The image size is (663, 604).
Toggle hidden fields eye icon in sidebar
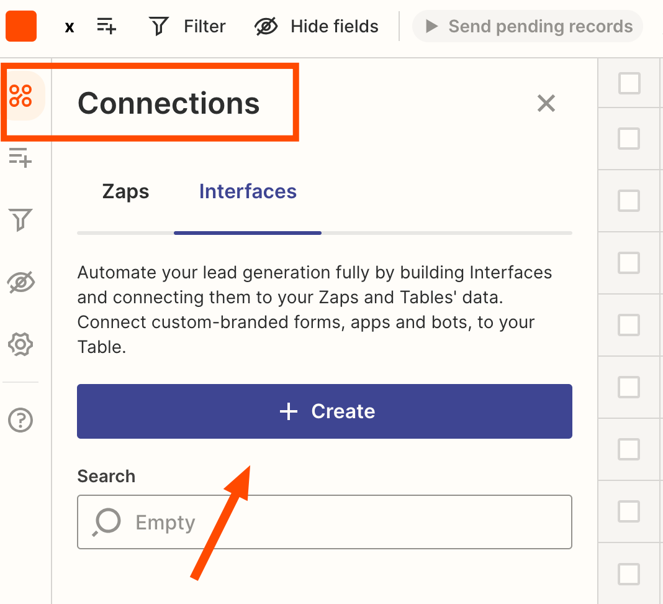point(20,282)
